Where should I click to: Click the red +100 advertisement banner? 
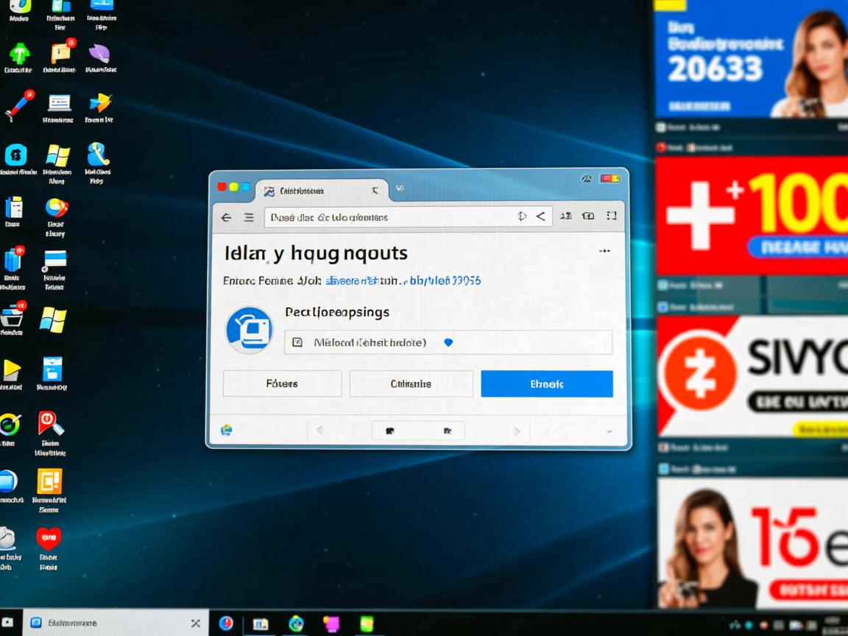click(x=751, y=215)
